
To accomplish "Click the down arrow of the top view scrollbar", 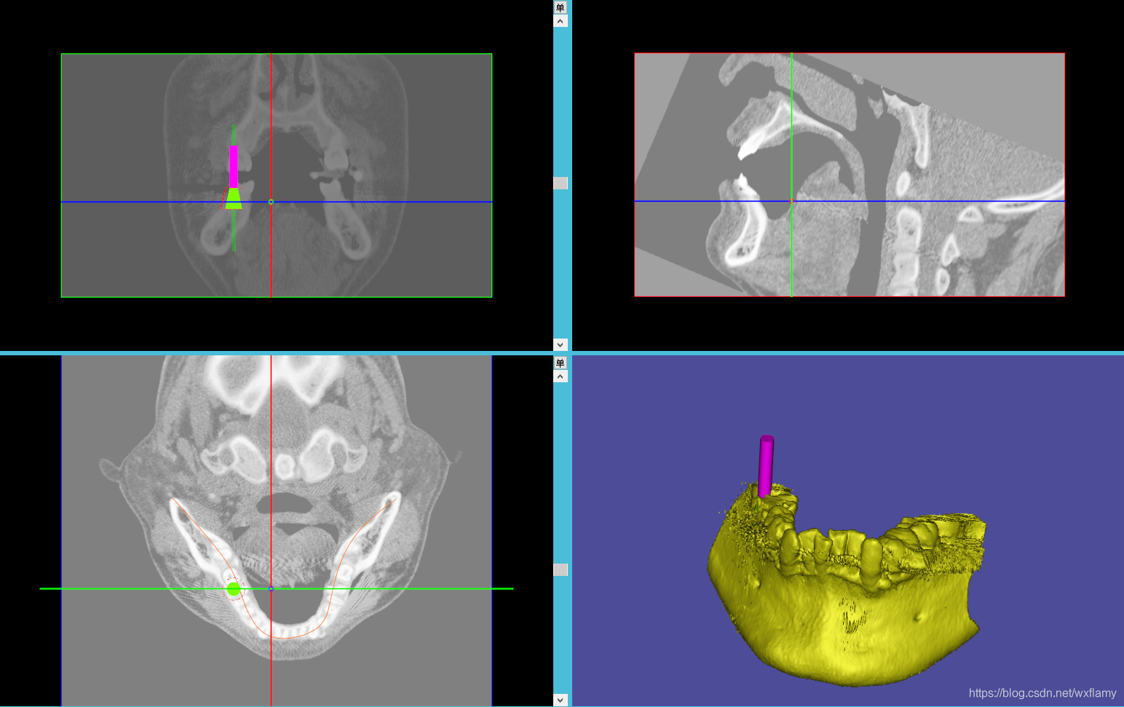I will [x=560, y=344].
